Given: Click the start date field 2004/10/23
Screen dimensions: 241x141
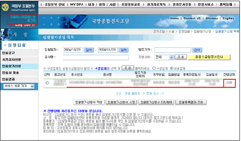Looking at the screenshot, I should (x=73, y=50).
